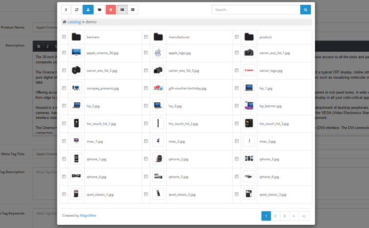Screen dimensions: 369x228
Task: Click the imac_1.jpg thumbnail
Action: point(76,141)
